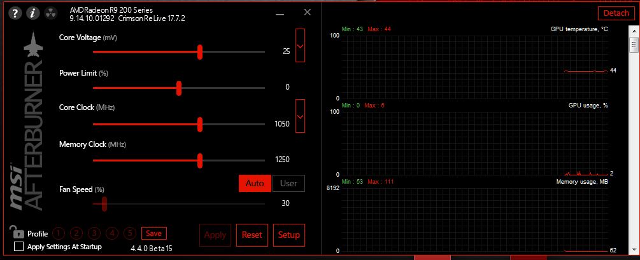Click the Fan Speed (%) label
The width and height of the screenshot is (640, 260).
[82, 189]
